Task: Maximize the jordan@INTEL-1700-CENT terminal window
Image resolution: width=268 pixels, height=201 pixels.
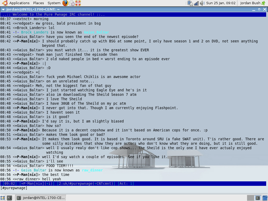Action: click(x=259, y=9)
